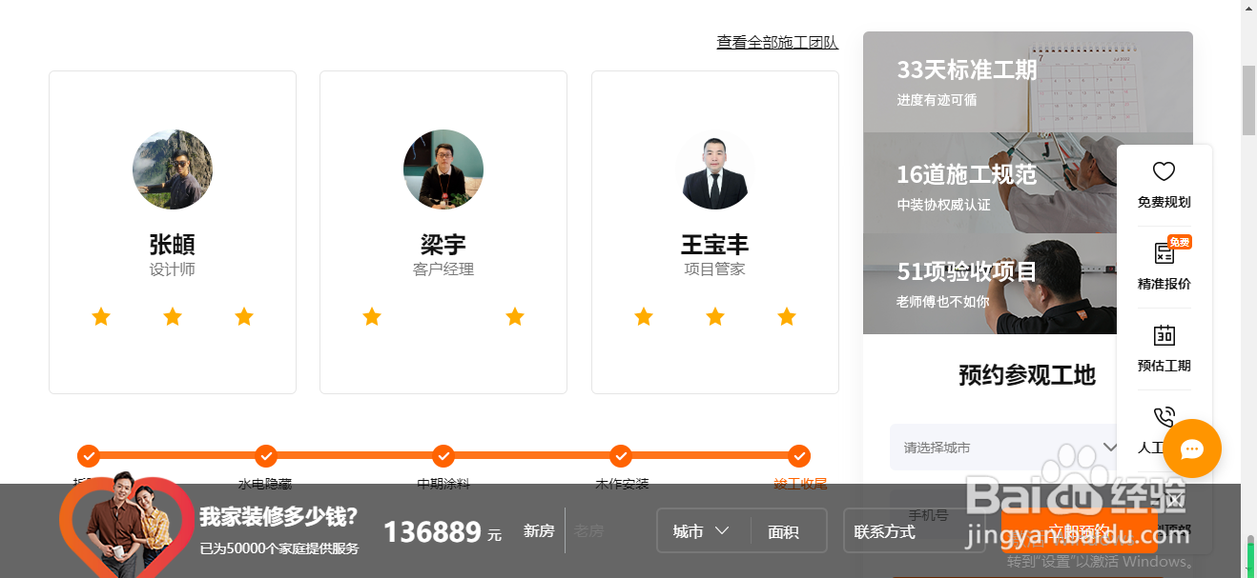Screen dimensions: 1257x578
Task: Toggle the first star under 张頔
Action: coord(101,316)
